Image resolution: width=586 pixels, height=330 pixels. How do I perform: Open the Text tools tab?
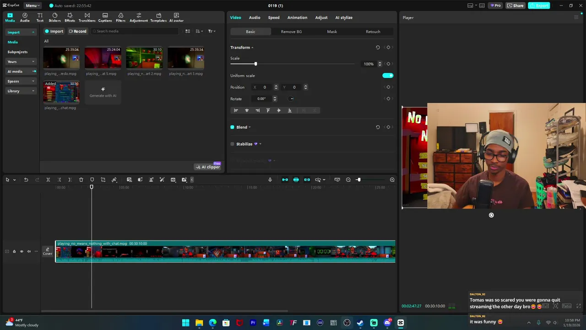pyautogui.click(x=40, y=17)
